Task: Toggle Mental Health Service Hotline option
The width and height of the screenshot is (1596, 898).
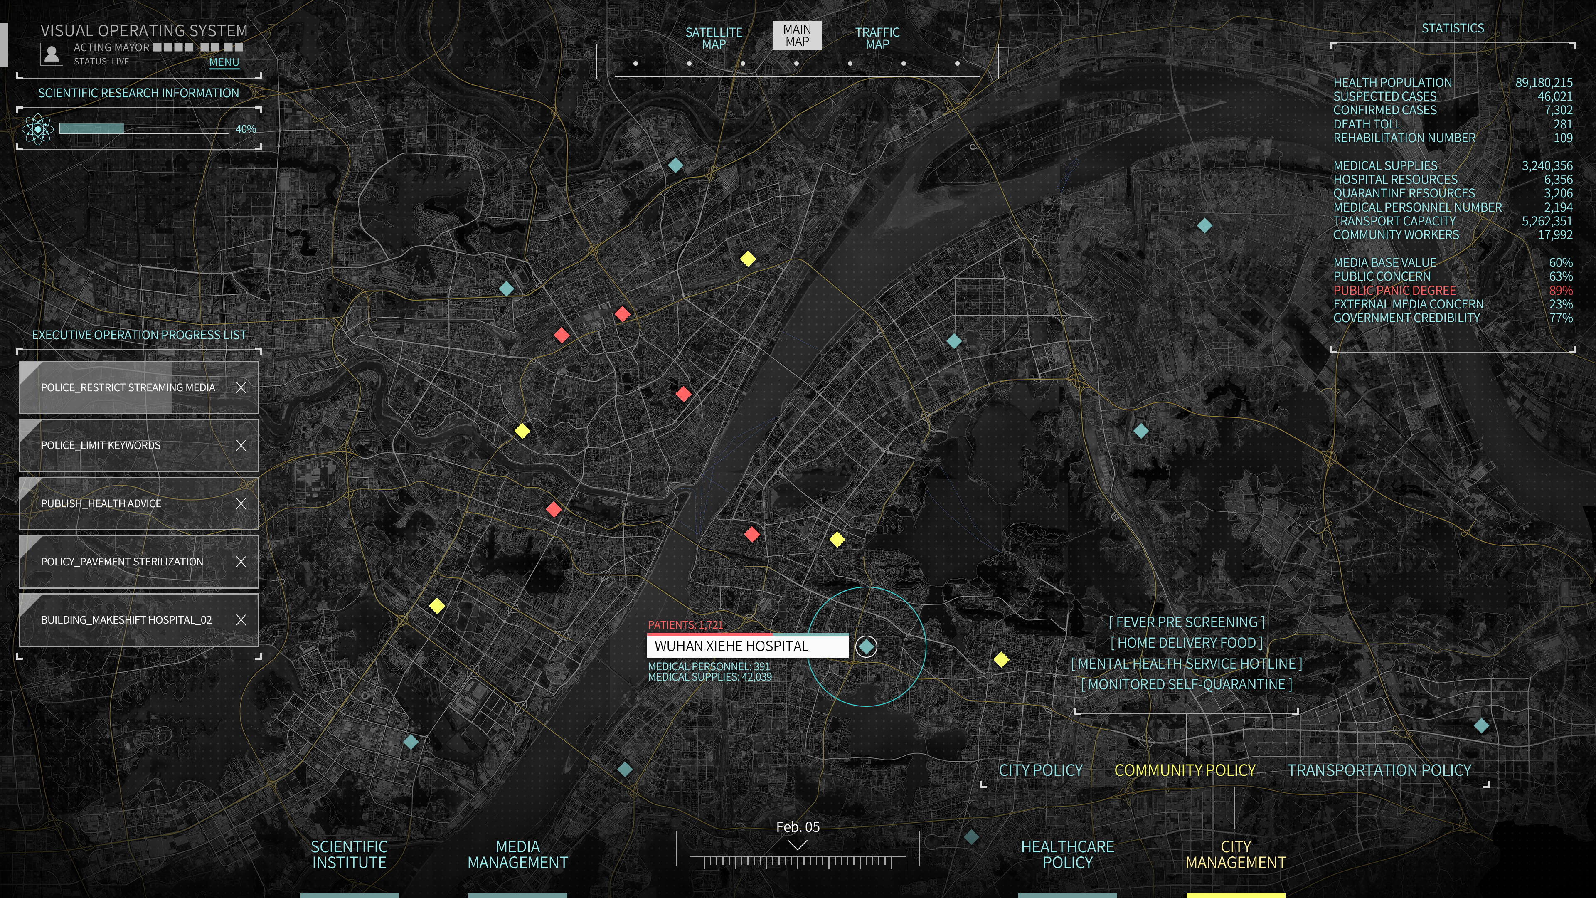Action: point(1187,664)
